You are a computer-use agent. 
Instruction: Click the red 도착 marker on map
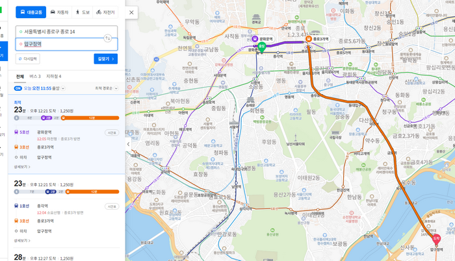coord(436,239)
